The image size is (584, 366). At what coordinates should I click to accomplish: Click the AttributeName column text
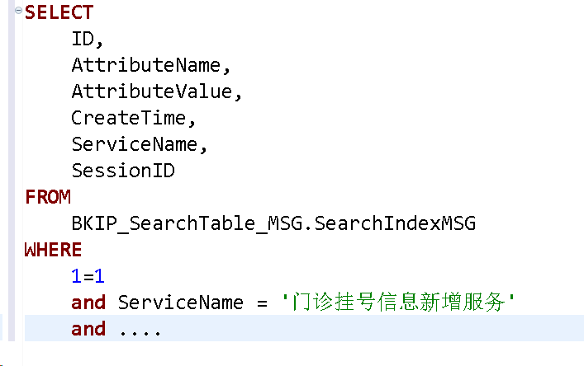pos(145,66)
